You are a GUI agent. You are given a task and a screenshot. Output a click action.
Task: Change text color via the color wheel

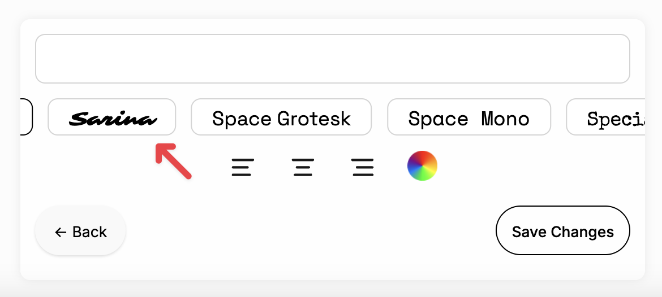(422, 166)
